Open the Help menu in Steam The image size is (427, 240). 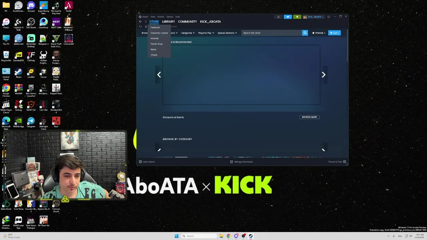pos(178,17)
